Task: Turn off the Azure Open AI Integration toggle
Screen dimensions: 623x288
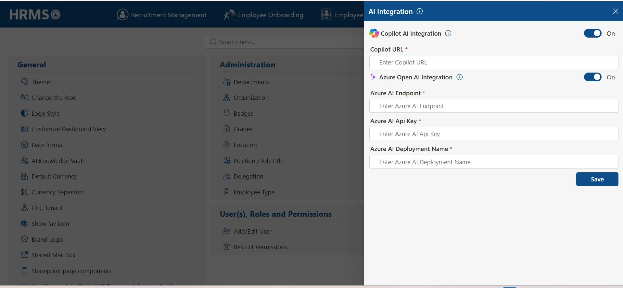Action: [593, 77]
